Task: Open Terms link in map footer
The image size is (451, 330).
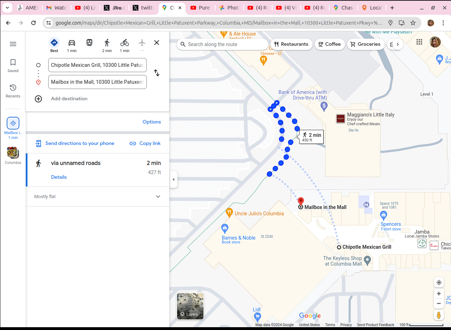Action: pos(330,325)
